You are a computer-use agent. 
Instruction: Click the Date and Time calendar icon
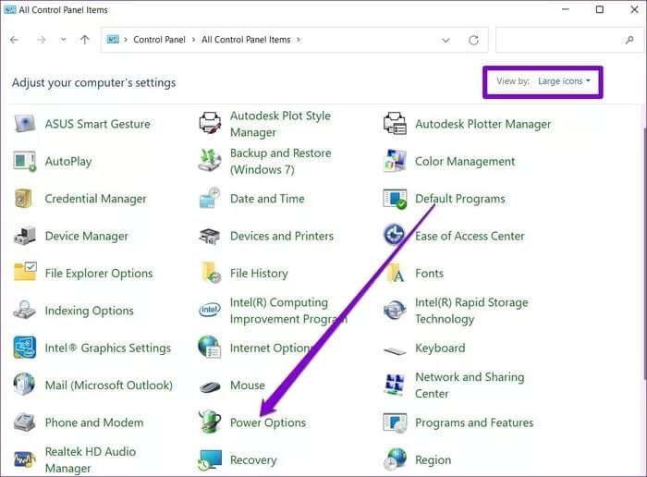pyautogui.click(x=210, y=198)
